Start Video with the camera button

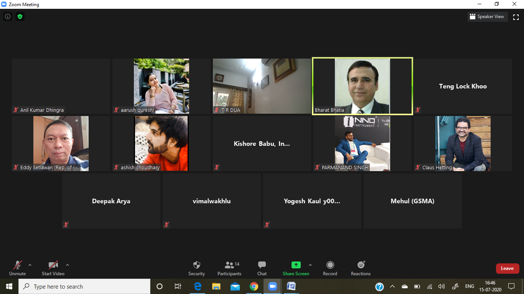(x=53, y=265)
